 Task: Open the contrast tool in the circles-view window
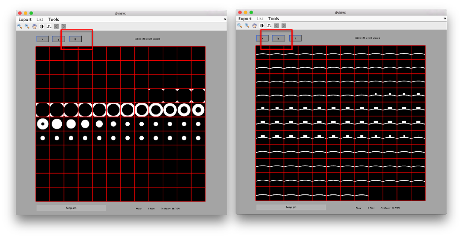42,26
